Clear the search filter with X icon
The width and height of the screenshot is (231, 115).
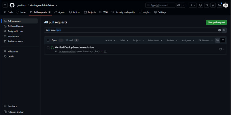pyautogui.click(x=220, y=30)
